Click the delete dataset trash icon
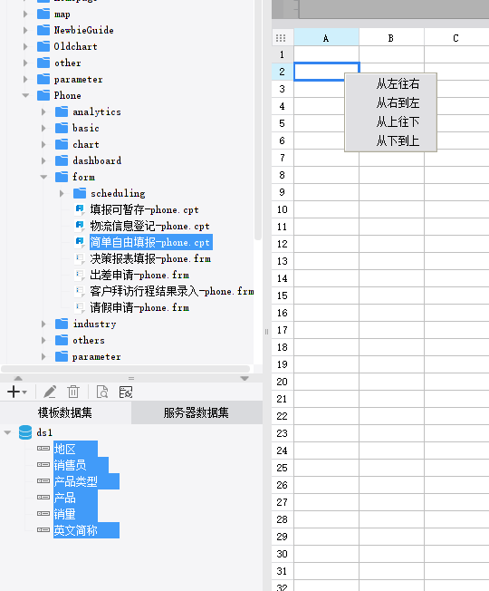This screenshot has width=489, height=591. (73, 392)
